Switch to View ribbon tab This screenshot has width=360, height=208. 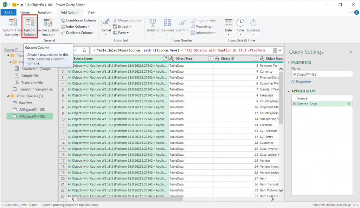pos(91,12)
